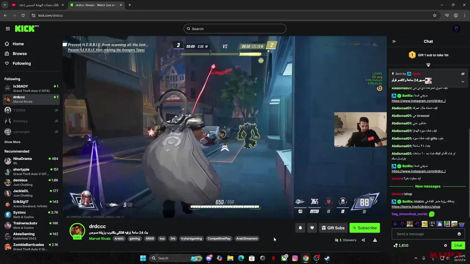Open Steam from the taskbar
This screenshot has height=264, width=470.
coord(327,258)
